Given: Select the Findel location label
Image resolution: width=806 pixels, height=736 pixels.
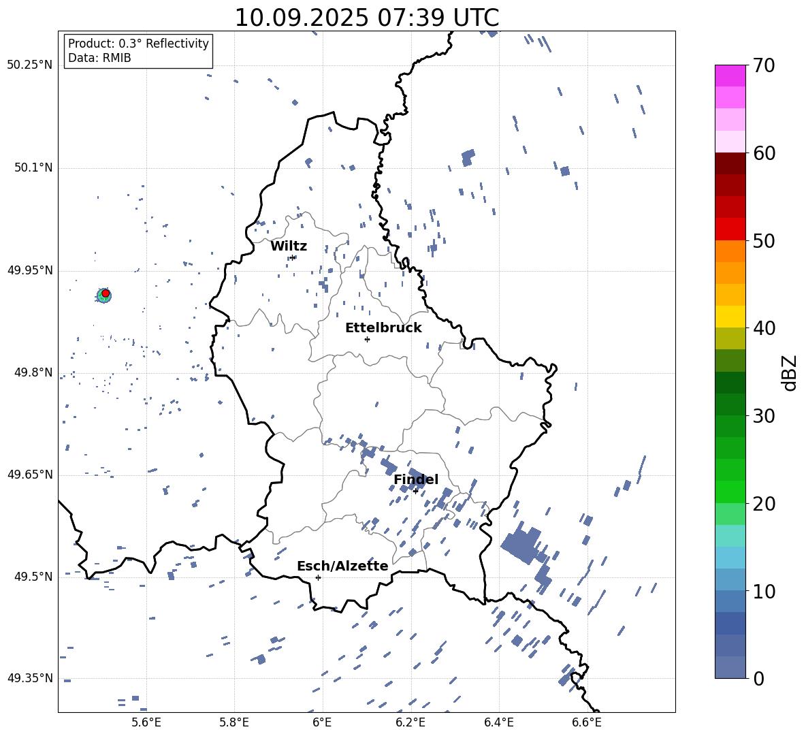Looking at the screenshot, I should coord(416,479).
